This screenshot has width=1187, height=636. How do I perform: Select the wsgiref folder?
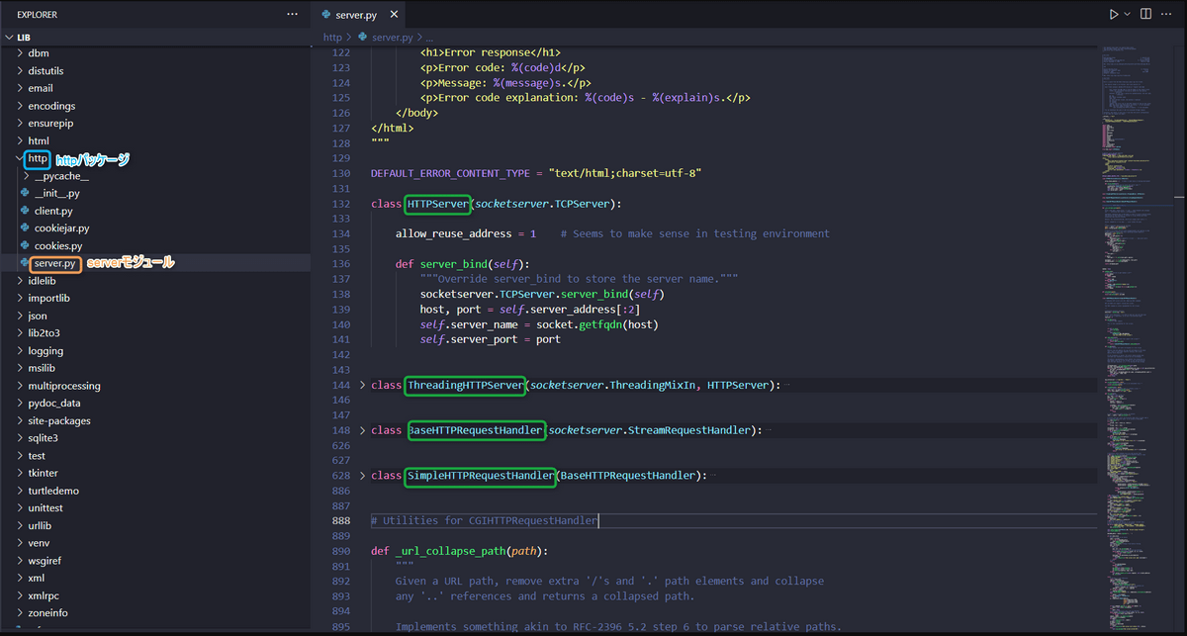point(45,561)
